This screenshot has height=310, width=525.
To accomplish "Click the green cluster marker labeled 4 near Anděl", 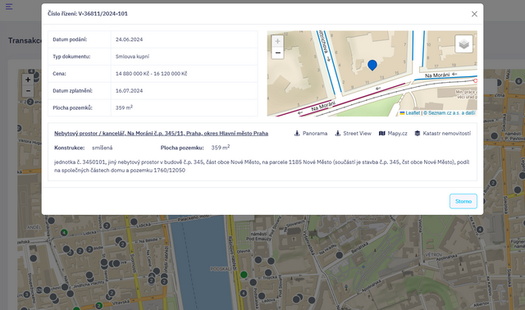I will [x=64, y=232].
